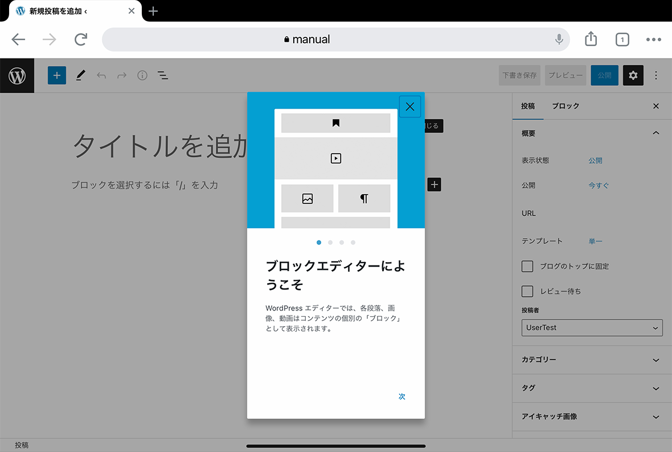Select the pencil tools icon
Screen dimensions: 672x452
80,76
